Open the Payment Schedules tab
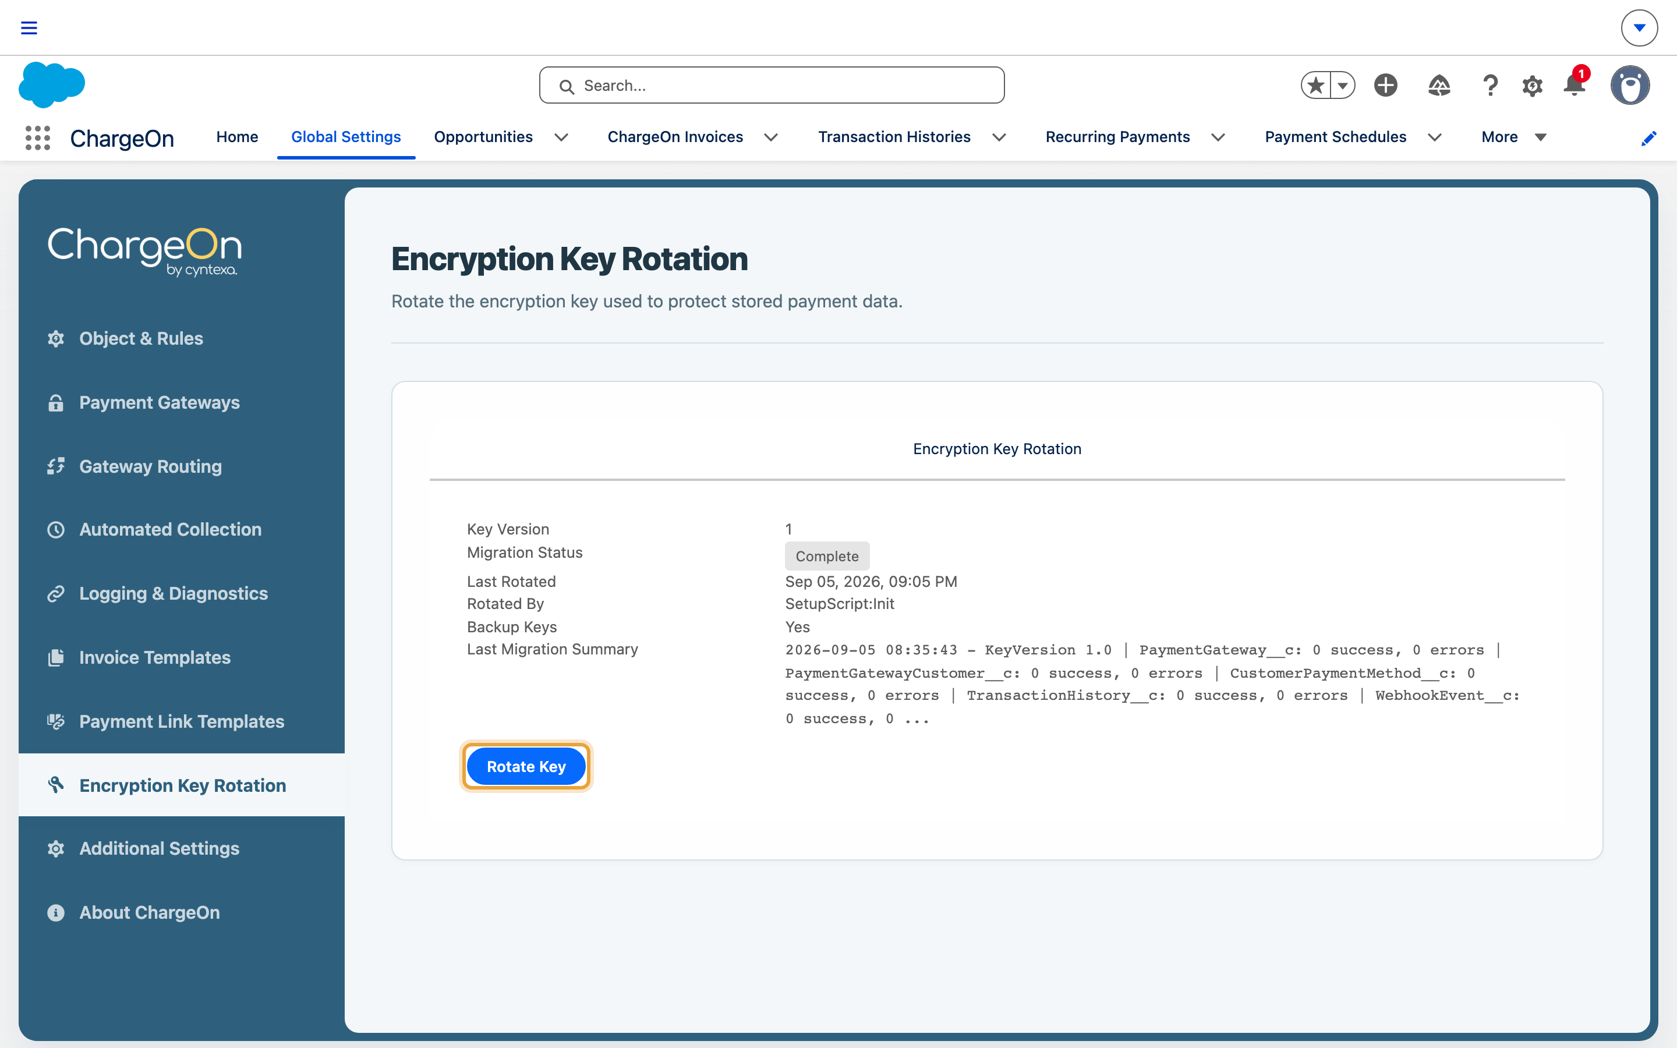The height and width of the screenshot is (1048, 1677). pos(1335,137)
